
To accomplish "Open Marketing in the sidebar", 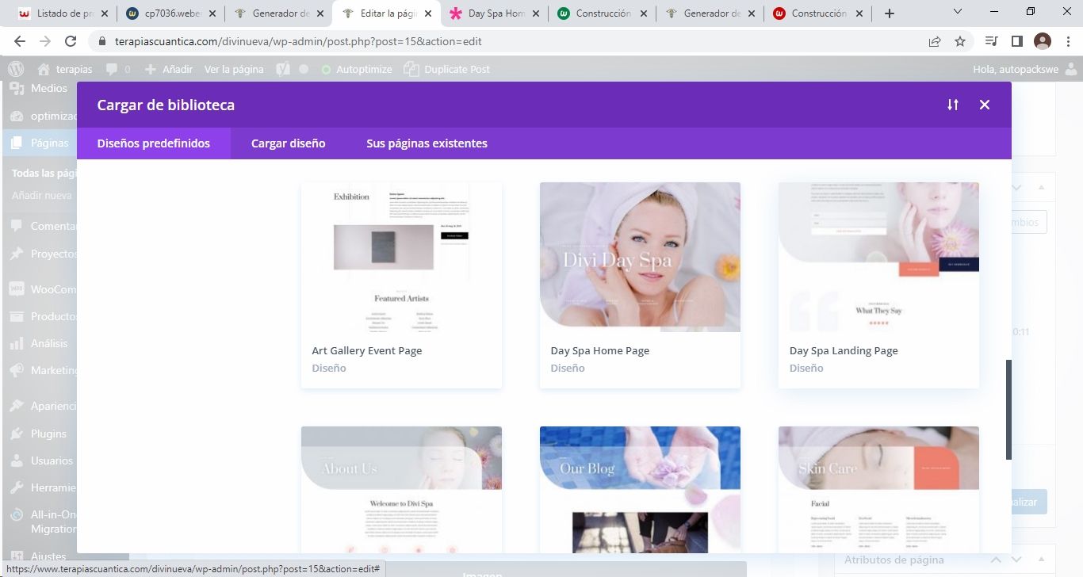I will (42, 370).
